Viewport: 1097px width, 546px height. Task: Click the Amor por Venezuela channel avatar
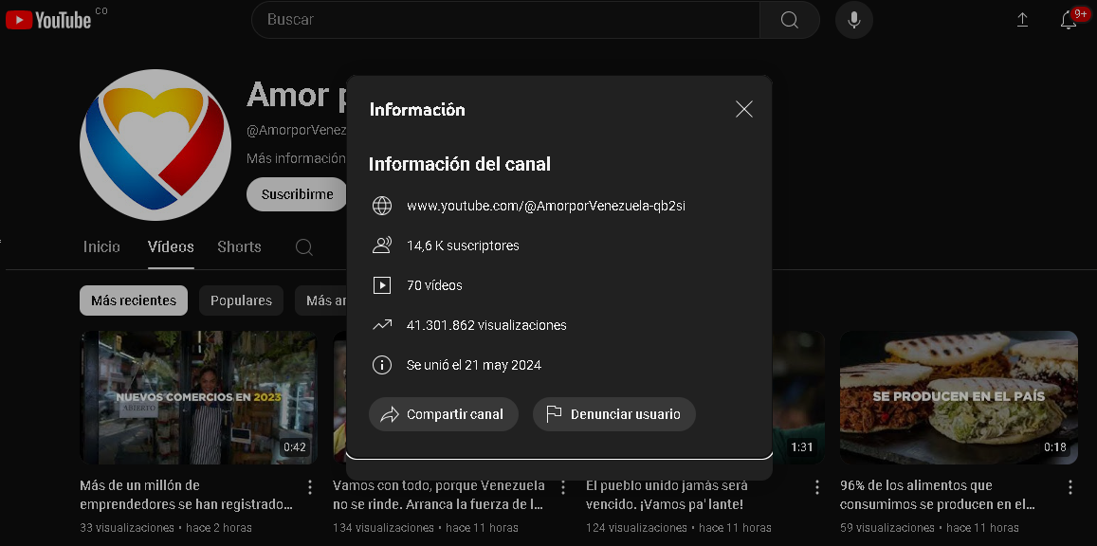[x=155, y=145]
